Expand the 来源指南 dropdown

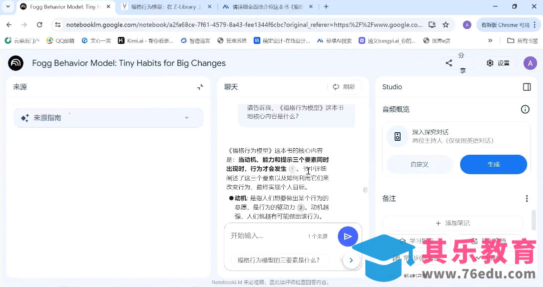point(187,118)
